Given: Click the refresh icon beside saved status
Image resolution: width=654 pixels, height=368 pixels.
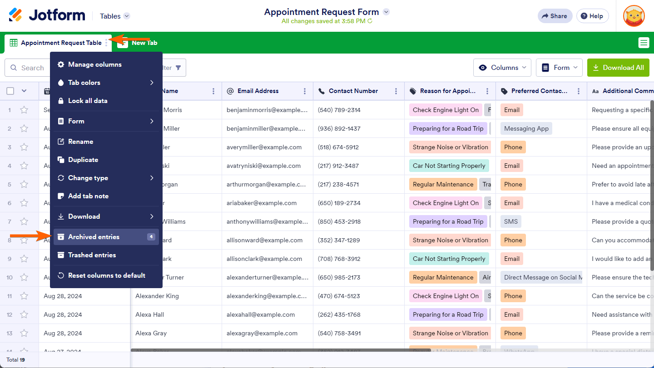Looking at the screenshot, I should tap(370, 21).
